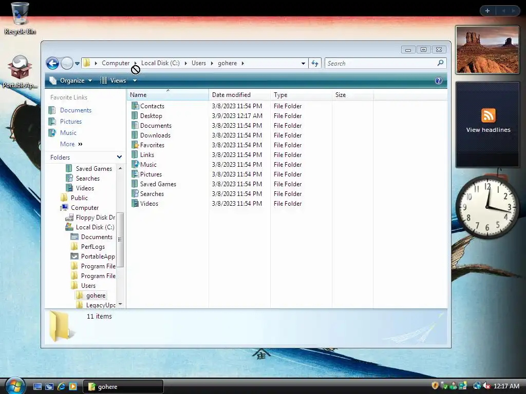Click Show Desktop in Quick Launch
The image size is (526, 394).
tap(37, 386)
